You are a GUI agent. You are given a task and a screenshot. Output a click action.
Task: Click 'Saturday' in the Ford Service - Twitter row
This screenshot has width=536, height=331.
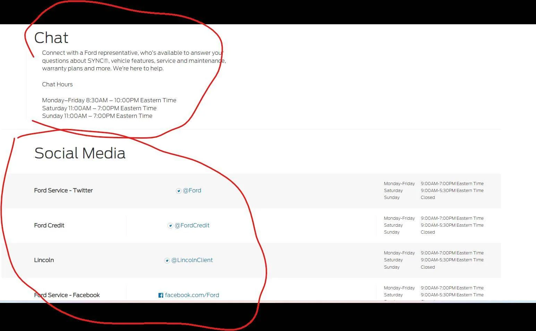tap(393, 190)
